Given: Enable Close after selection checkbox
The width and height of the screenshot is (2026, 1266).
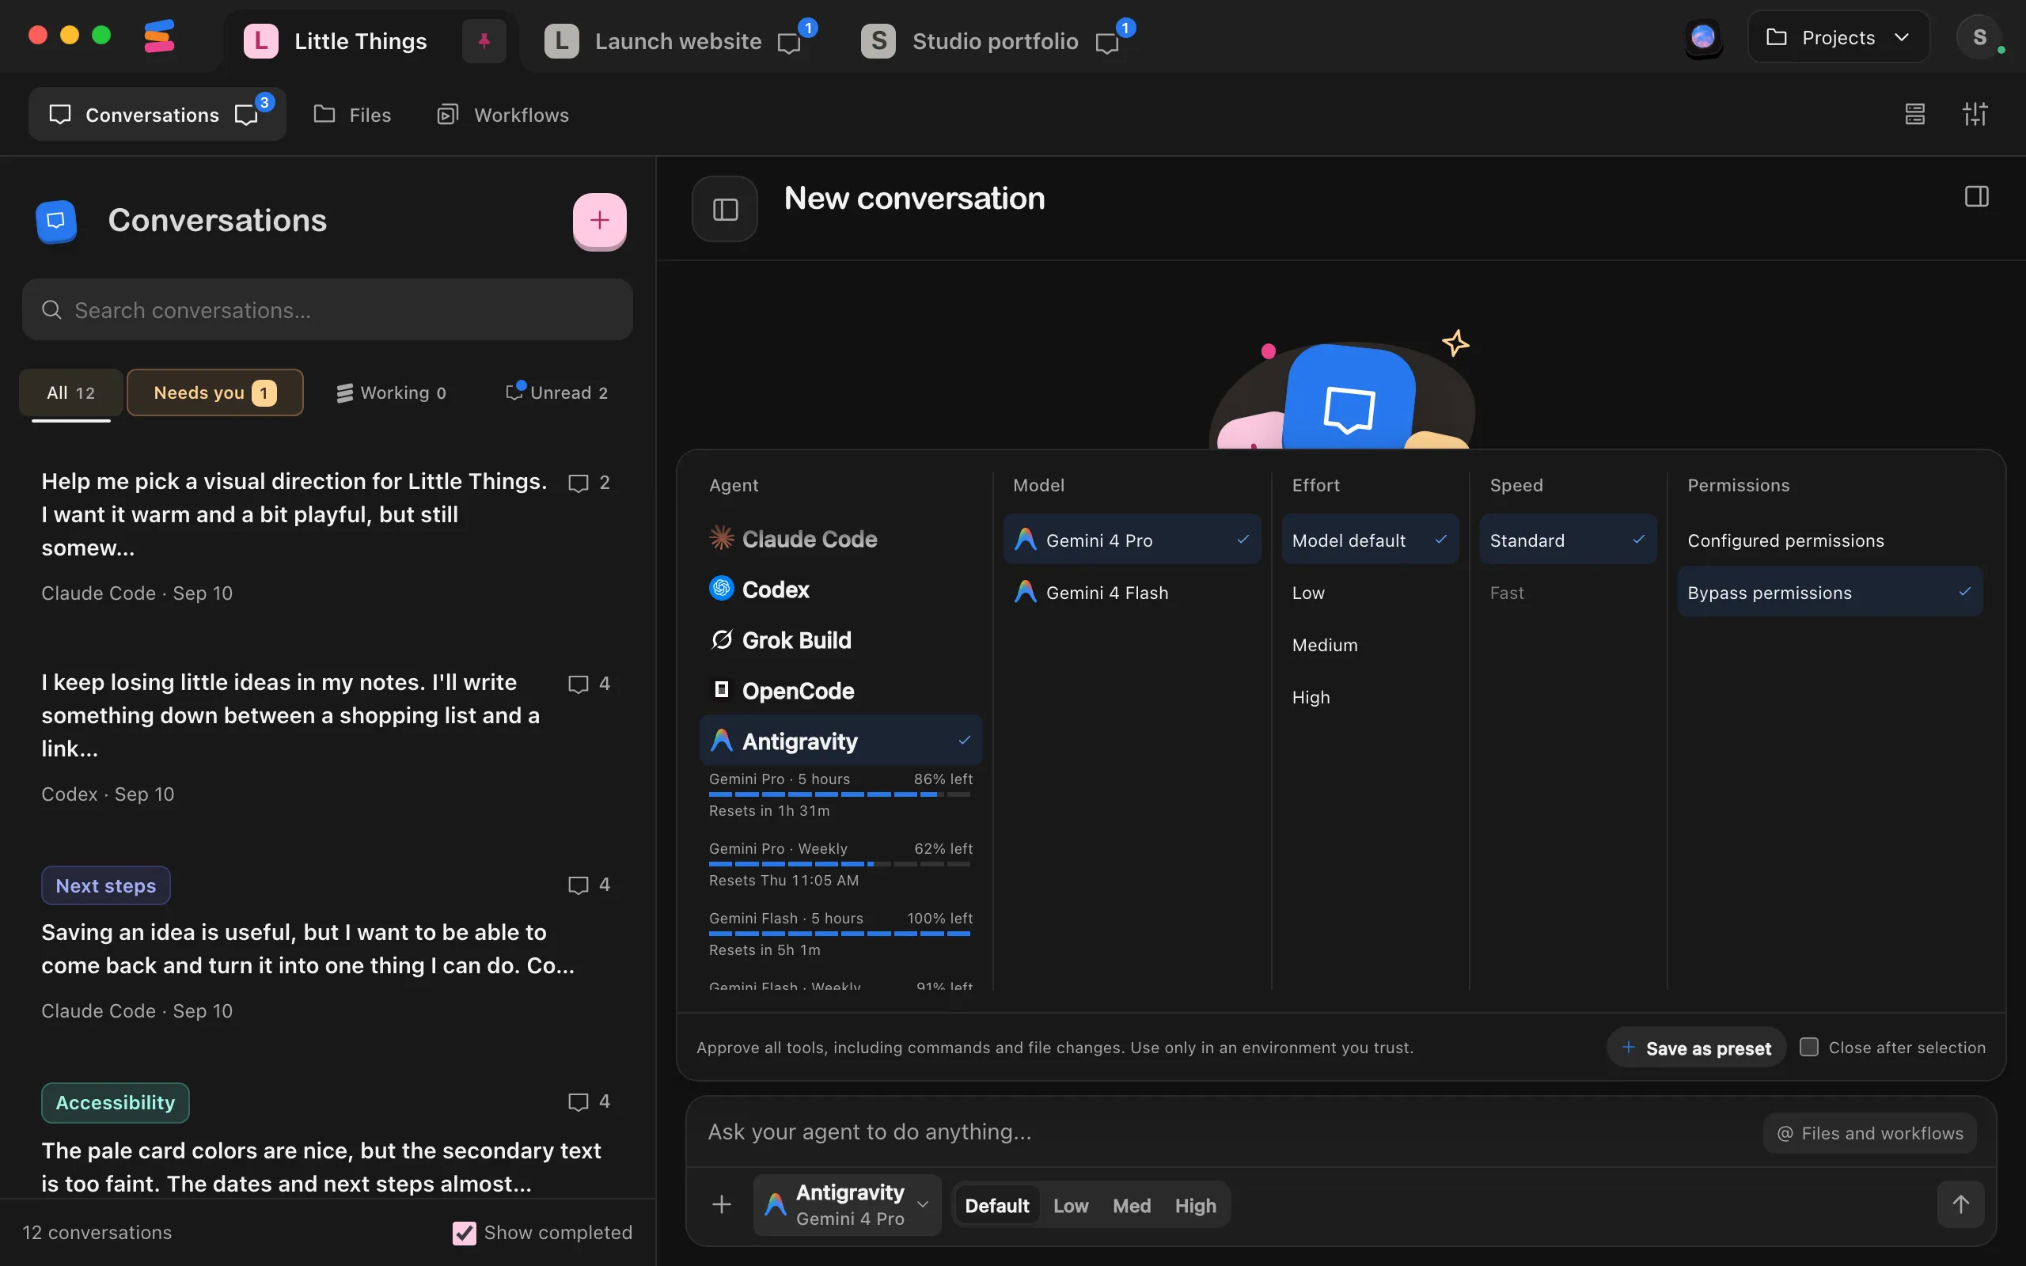Looking at the screenshot, I should coord(1809,1047).
